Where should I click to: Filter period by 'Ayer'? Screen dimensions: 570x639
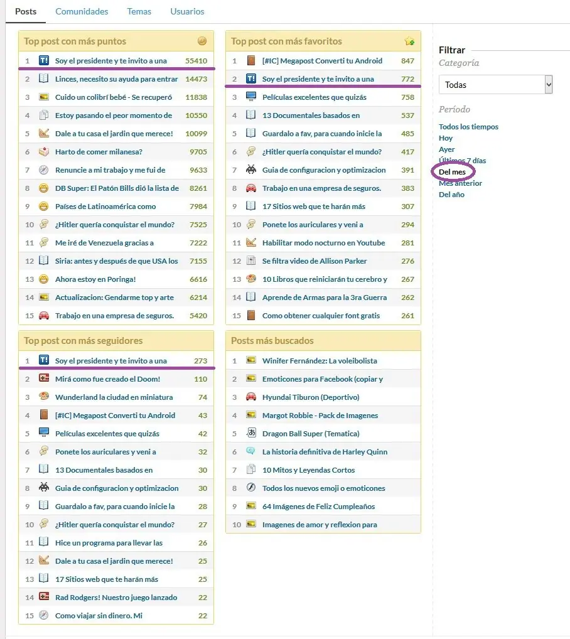click(x=446, y=149)
